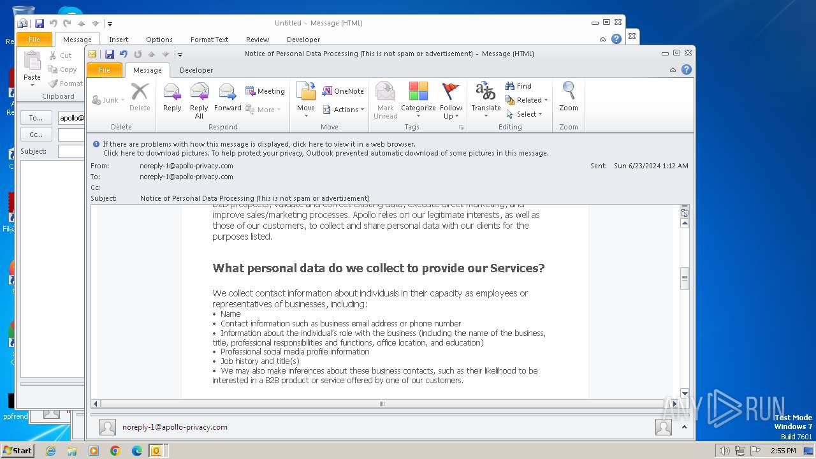The height and width of the screenshot is (459, 816).
Task: Click the Subject field in Untitled message
Action: pos(71,151)
